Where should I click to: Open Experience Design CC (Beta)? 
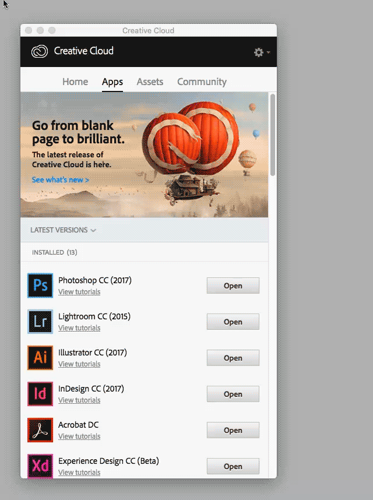coord(233,466)
